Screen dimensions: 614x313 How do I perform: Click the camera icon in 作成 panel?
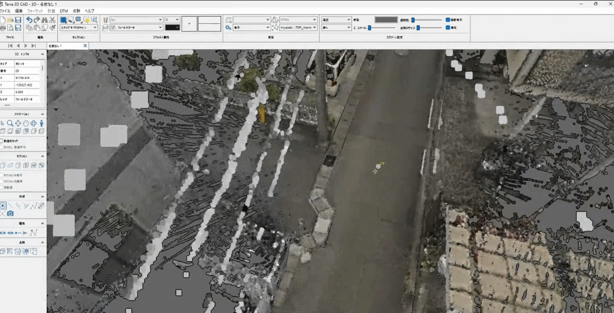[x=10, y=214]
